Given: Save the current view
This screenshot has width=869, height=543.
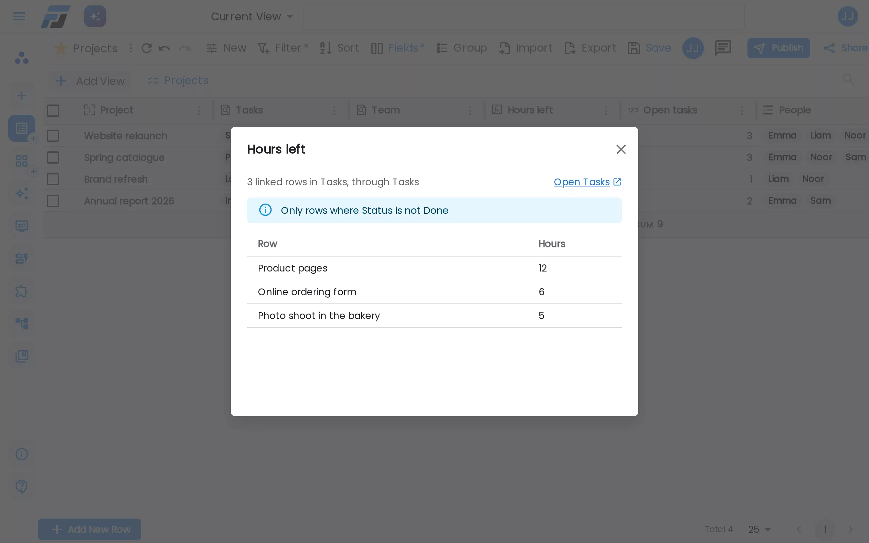Looking at the screenshot, I should [x=649, y=48].
